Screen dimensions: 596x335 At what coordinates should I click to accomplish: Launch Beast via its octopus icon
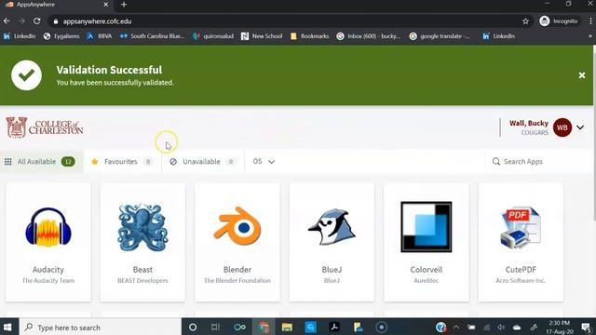(x=142, y=227)
